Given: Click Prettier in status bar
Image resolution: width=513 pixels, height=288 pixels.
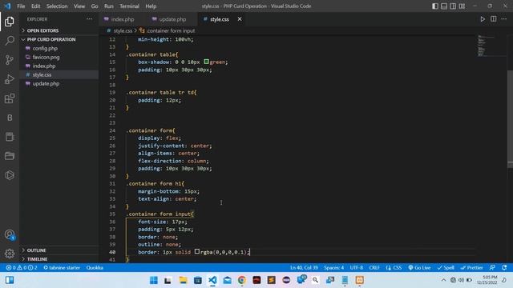Looking at the screenshot, I should [471, 267].
